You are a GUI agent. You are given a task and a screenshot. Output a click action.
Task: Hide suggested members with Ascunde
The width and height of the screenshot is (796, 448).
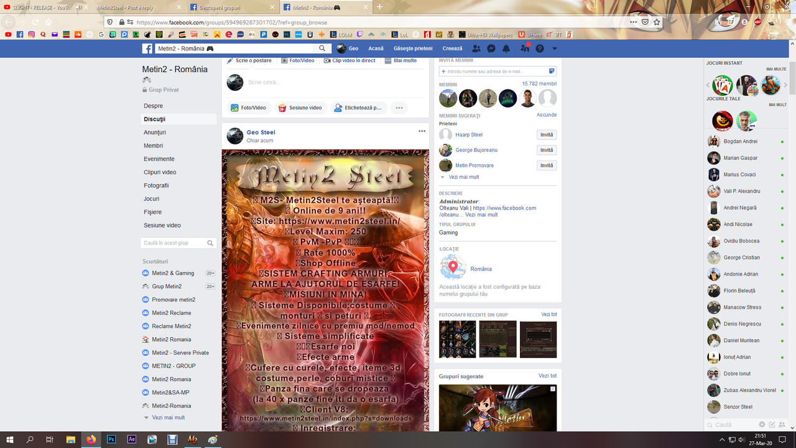click(547, 115)
